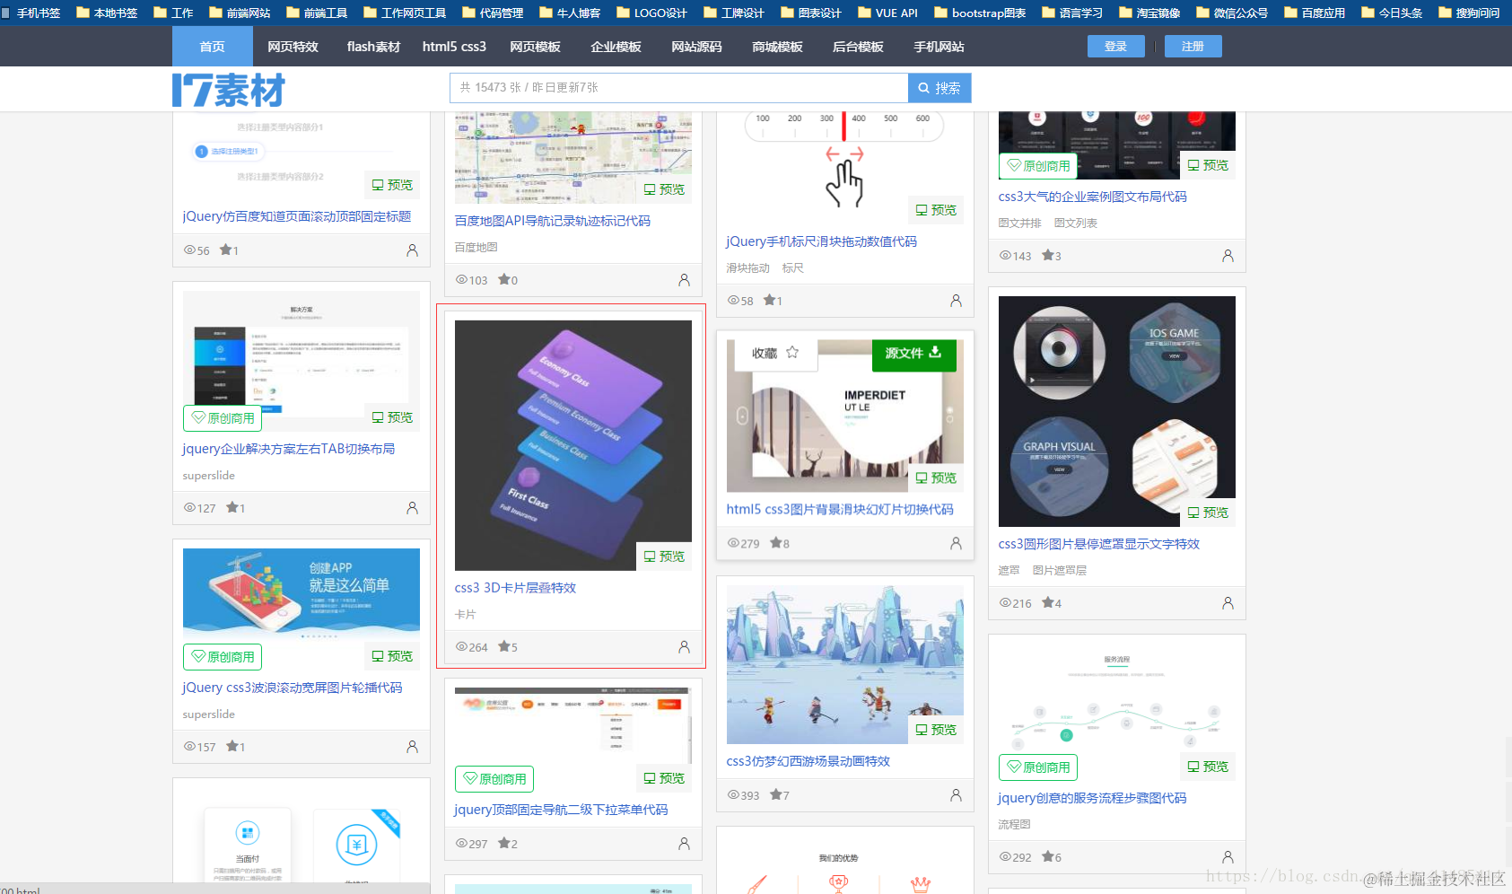Click the 标尺 tag
Image resolution: width=1512 pixels, height=894 pixels.
point(792,268)
